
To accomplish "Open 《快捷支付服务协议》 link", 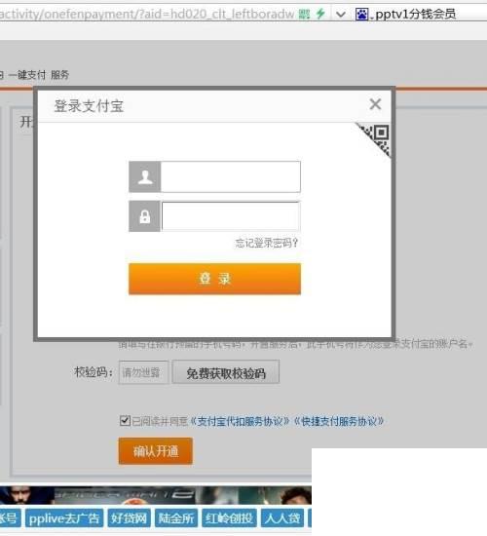I will [x=339, y=421].
